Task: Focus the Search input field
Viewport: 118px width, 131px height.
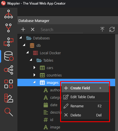Action: click(62, 30)
